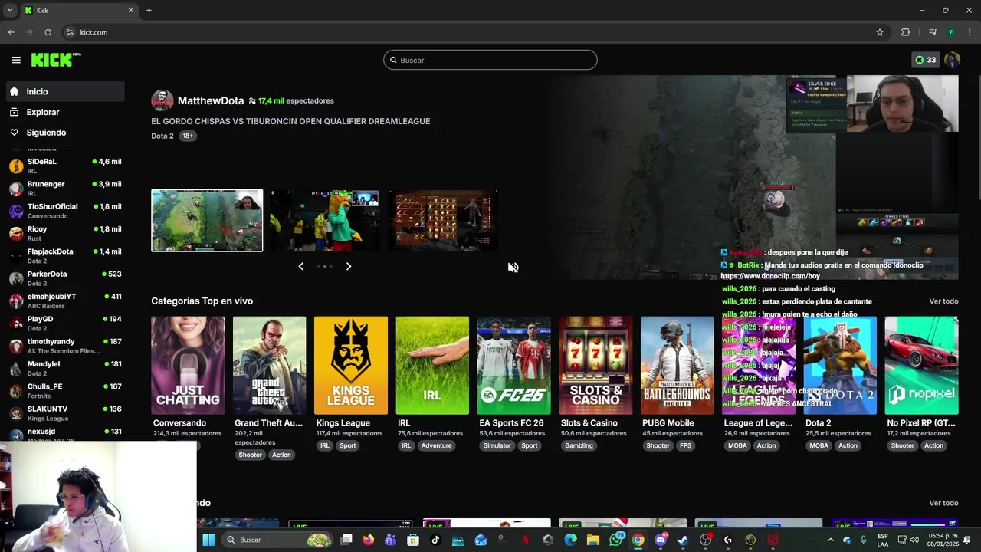
Task: Go to previous featured stream arrow
Action: (300, 266)
